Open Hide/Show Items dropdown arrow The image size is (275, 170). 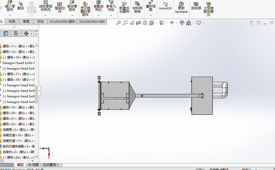[x=177, y=23]
